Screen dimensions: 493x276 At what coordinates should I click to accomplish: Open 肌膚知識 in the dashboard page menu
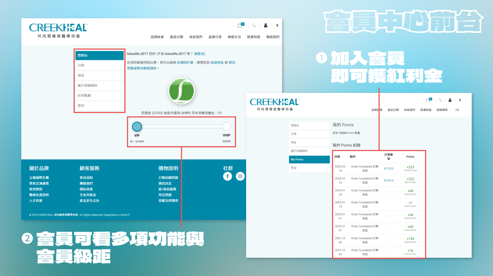tap(254, 37)
